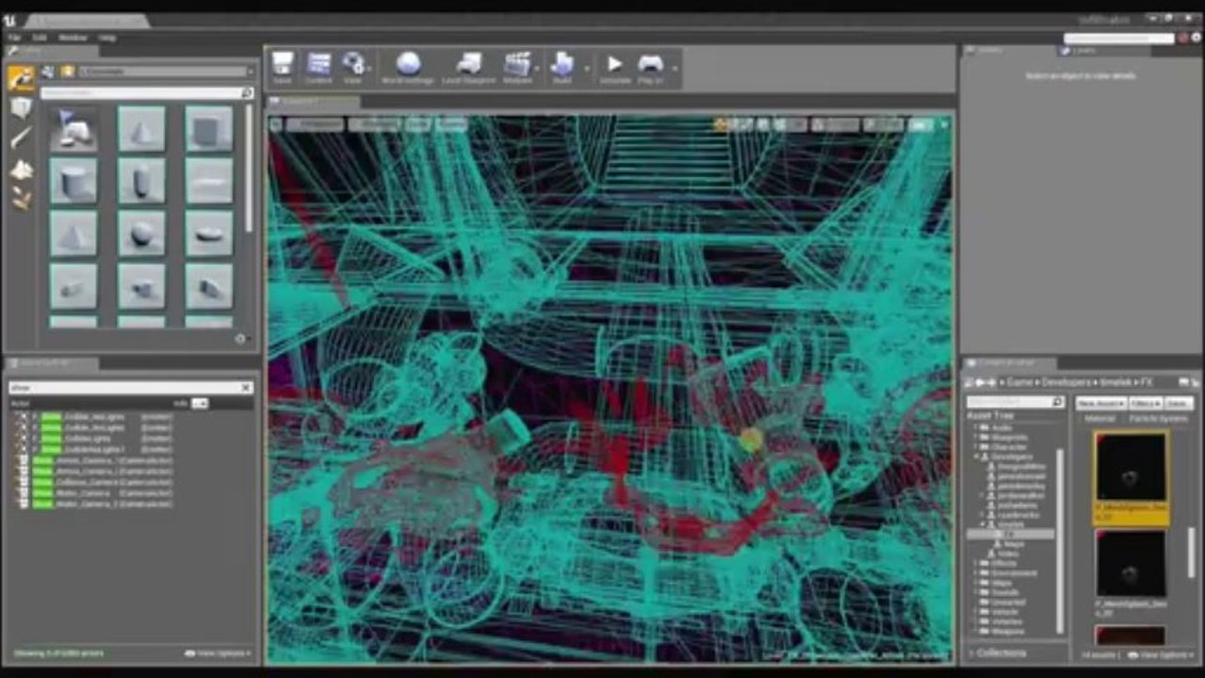
Task: Open the Matinee dropdown arrow
Action: tap(538, 68)
